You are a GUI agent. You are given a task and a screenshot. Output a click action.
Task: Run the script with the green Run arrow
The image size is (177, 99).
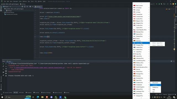tap(157, 4)
